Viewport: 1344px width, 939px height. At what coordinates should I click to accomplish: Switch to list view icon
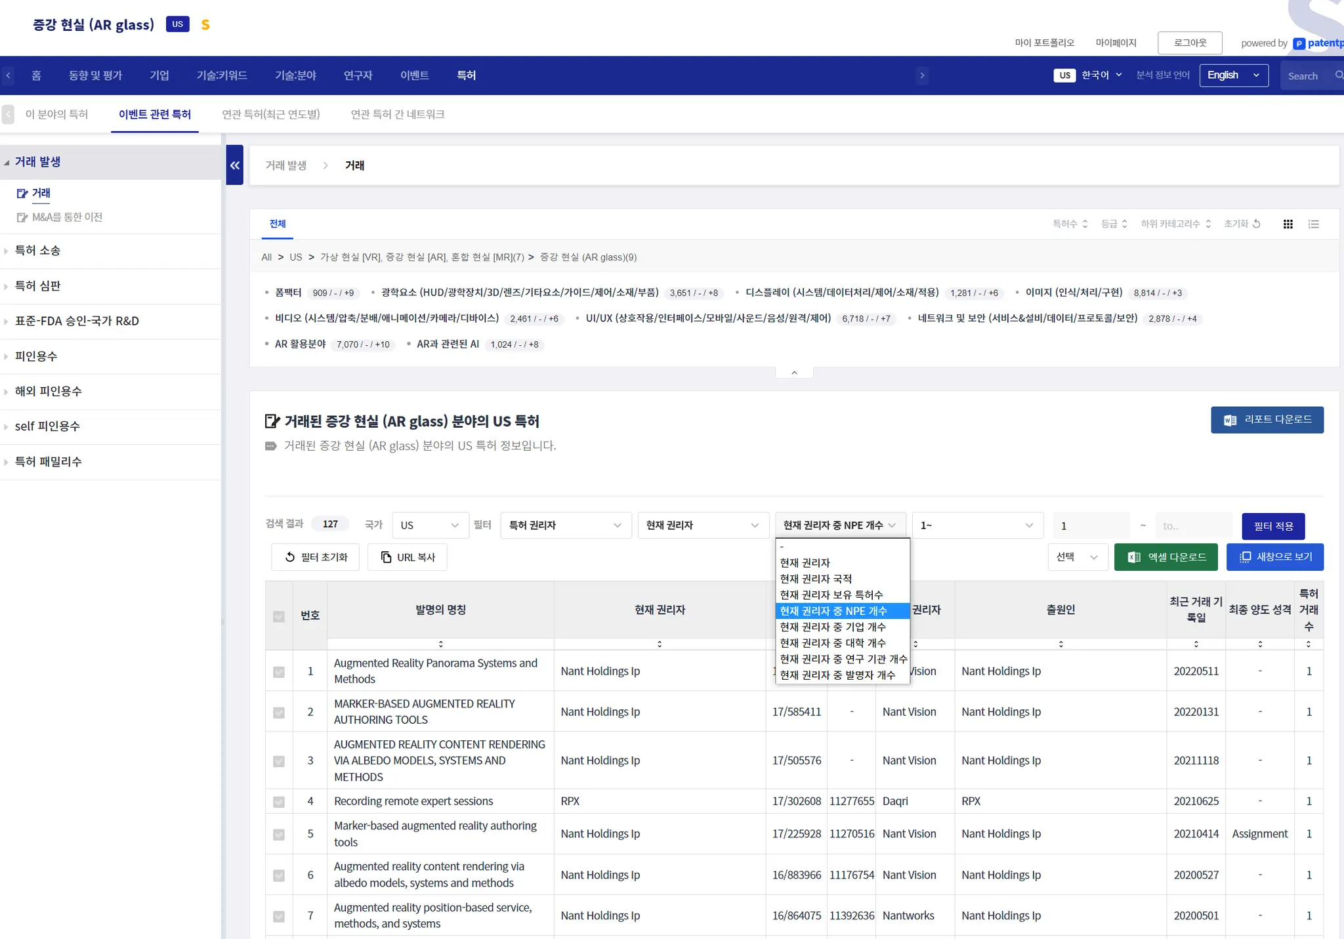tap(1313, 224)
